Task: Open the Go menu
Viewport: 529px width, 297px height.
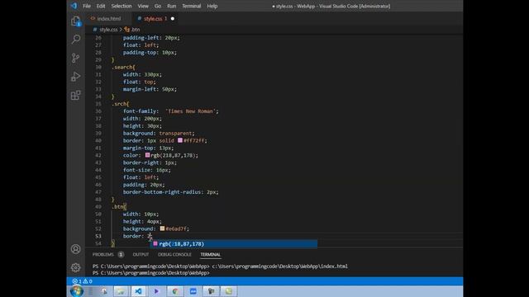Action: (158, 6)
